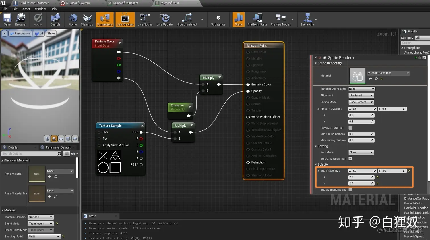
Task: Open the Facing Mode dropdown
Action: (361, 102)
